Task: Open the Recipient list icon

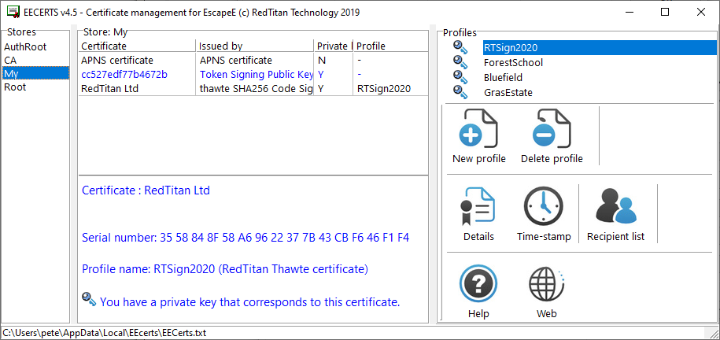Action: (616, 207)
